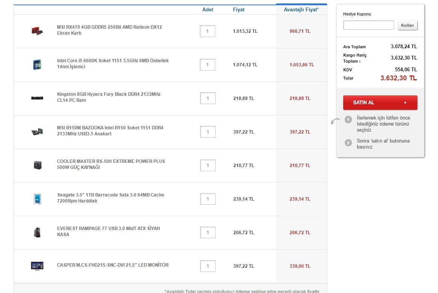Image resolution: width=438 pixels, height=293 pixels.
Task: Click Kingston 8GB Hyperx Fury product name
Action: click(x=109, y=97)
